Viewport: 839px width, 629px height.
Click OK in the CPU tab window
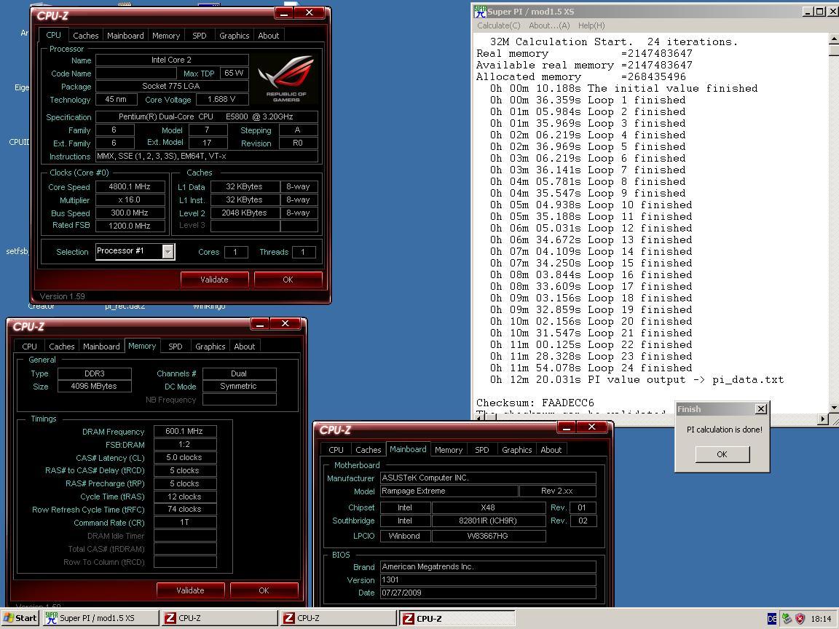(288, 280)
